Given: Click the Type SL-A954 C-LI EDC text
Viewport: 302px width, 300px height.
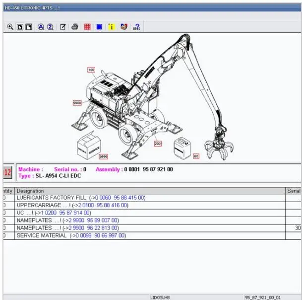Looking at the screenshot, I should [x=58, y=176].
